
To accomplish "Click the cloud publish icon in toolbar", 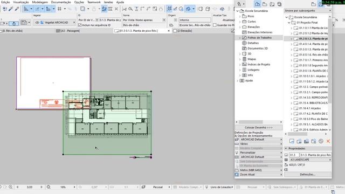I will pyautogui.click(x=222, y=9).
